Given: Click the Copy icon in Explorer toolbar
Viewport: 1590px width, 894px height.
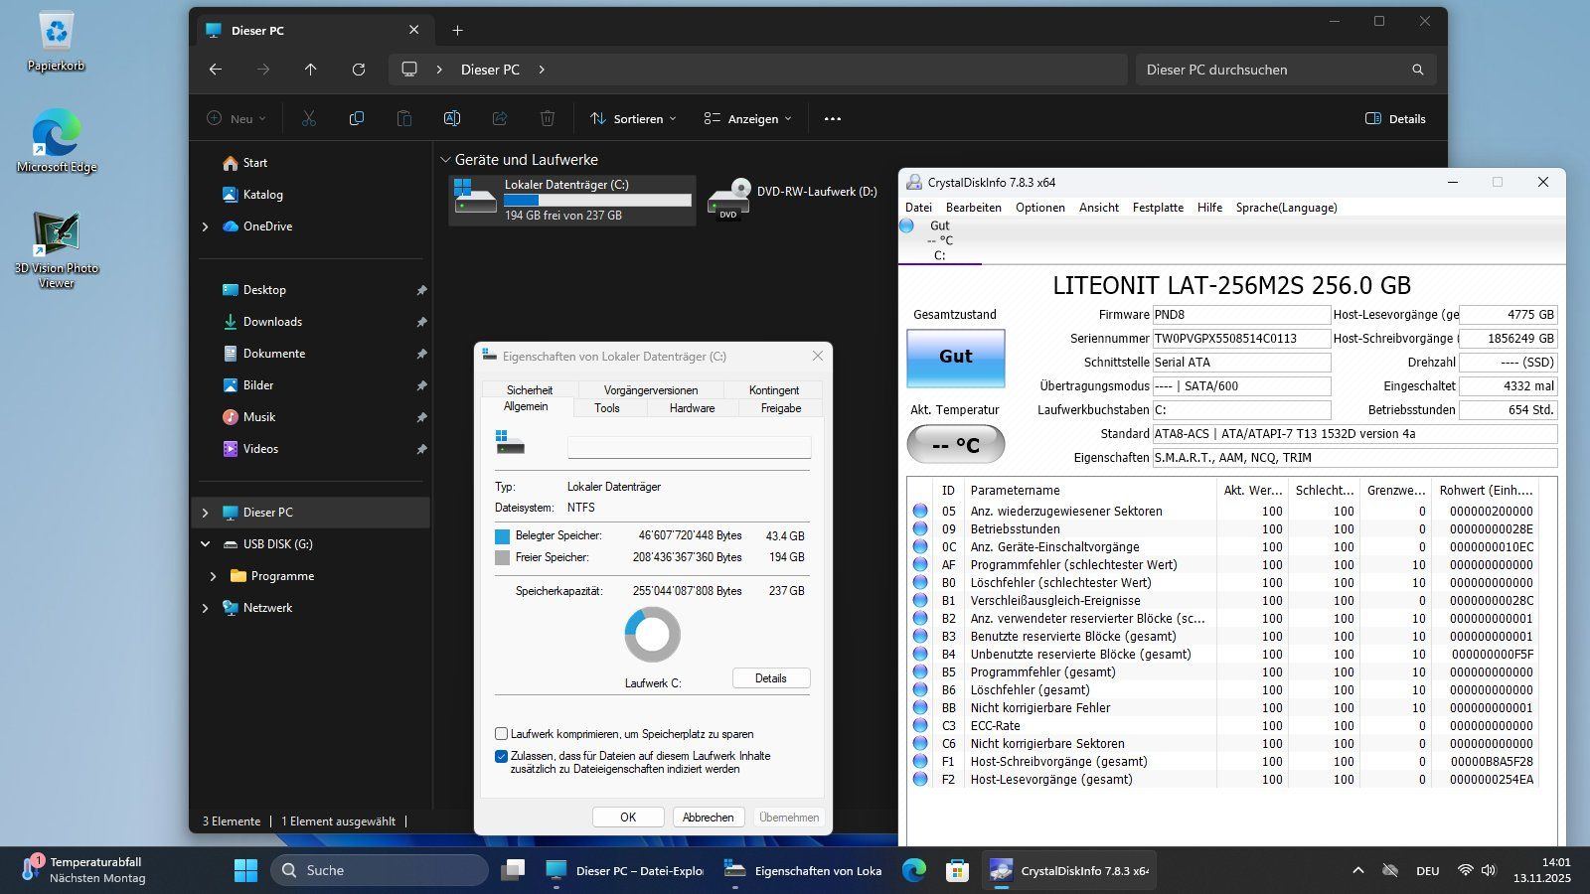Looking at the screenshot, I should pos(357,118).
